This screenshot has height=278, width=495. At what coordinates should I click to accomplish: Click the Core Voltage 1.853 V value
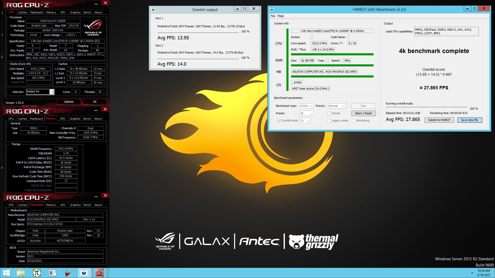point(71,35)
